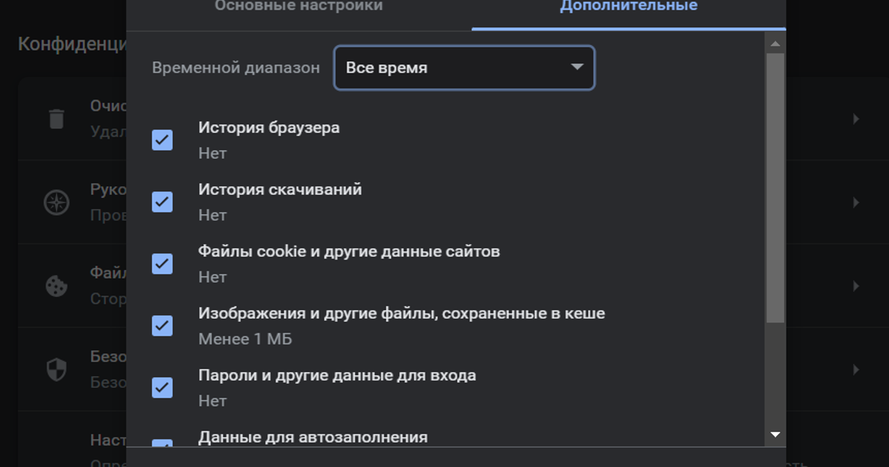The image size is (889, 467).
Task: Click the cookie icon in the settings list
Action: (56, 286)
